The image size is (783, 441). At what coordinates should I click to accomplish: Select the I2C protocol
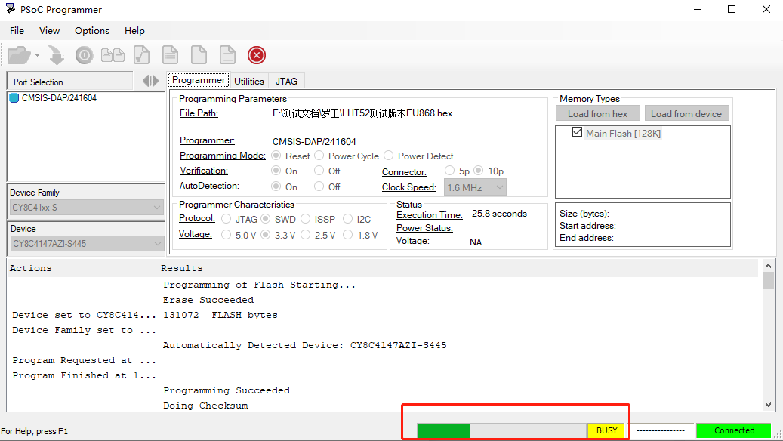click(347, 219)
